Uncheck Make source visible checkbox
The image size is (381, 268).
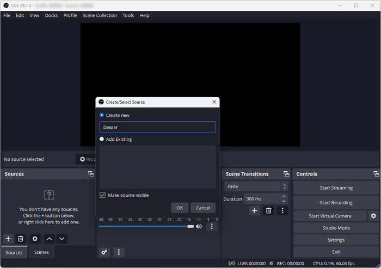click(102, 195)
